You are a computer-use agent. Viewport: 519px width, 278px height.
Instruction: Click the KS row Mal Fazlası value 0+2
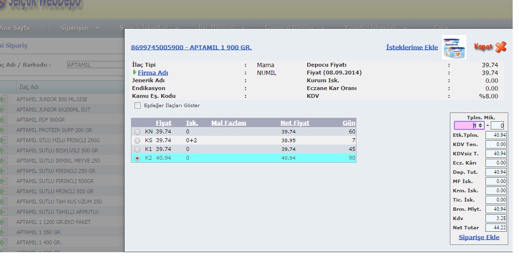pyautogui.click(x=191, y=140)
